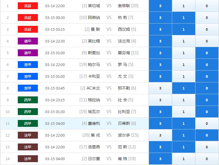Toggle loss (0) for 第戎 vs 波尔多
Viewport: 219px width, 165px height.
207,135
